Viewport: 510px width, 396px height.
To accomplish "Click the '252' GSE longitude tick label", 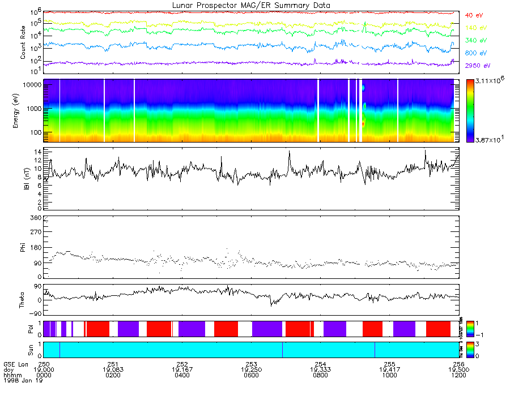I will [182, 364].
